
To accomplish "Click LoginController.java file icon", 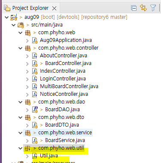I will [x=35, y=79].
